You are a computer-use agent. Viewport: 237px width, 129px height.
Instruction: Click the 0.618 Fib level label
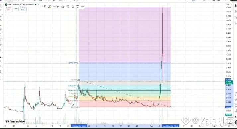click(73, 90)
